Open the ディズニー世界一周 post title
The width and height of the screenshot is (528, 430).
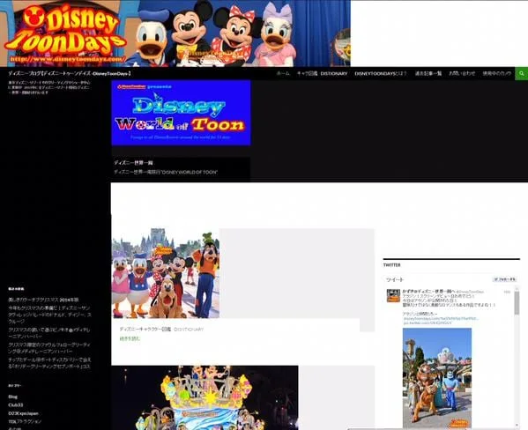point(133,163)
